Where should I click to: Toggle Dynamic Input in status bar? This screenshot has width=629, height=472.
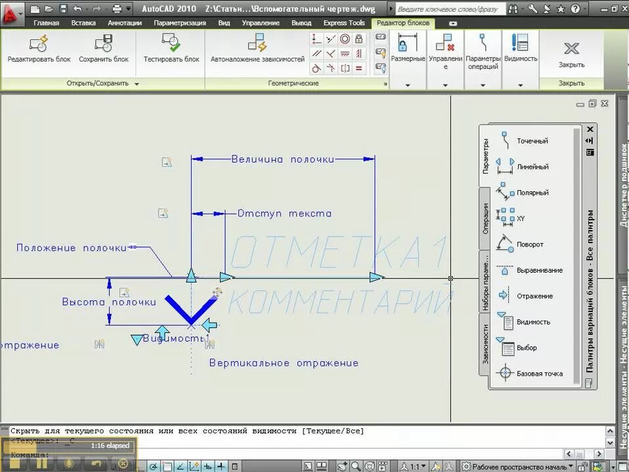[207, 466]
